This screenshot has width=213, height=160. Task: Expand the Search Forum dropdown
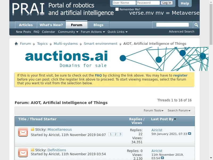179,110
